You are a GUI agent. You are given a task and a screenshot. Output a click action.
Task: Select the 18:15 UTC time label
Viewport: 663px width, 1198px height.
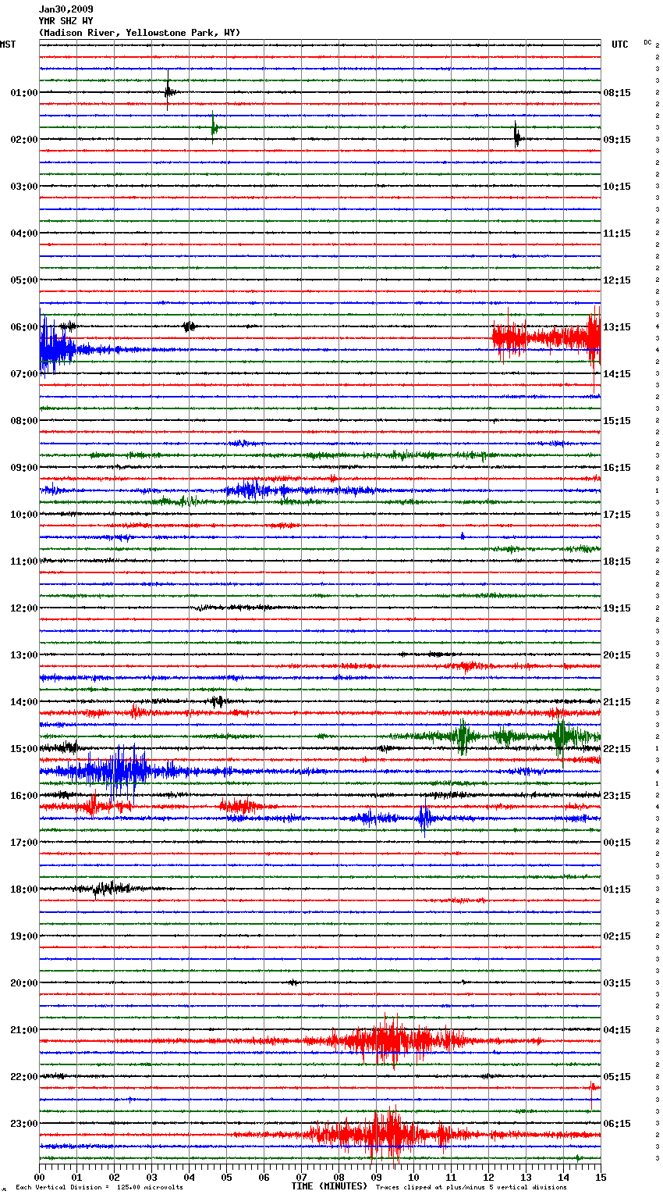coord(617,562)
